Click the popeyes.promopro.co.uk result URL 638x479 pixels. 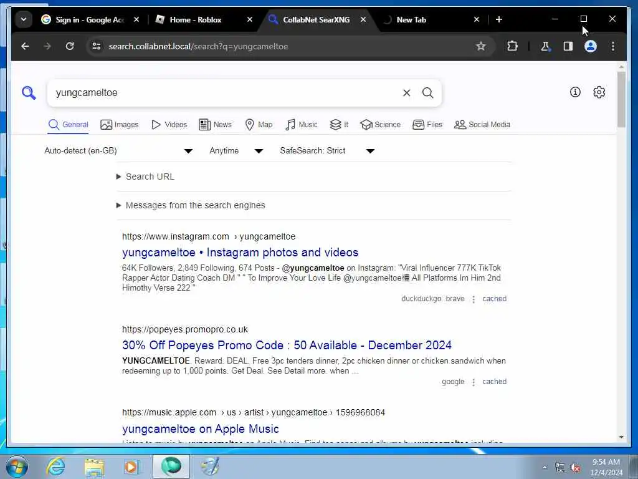184,329
